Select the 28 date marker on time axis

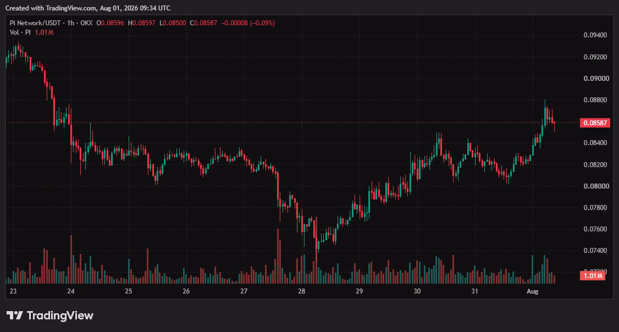(x=302, y=291)
